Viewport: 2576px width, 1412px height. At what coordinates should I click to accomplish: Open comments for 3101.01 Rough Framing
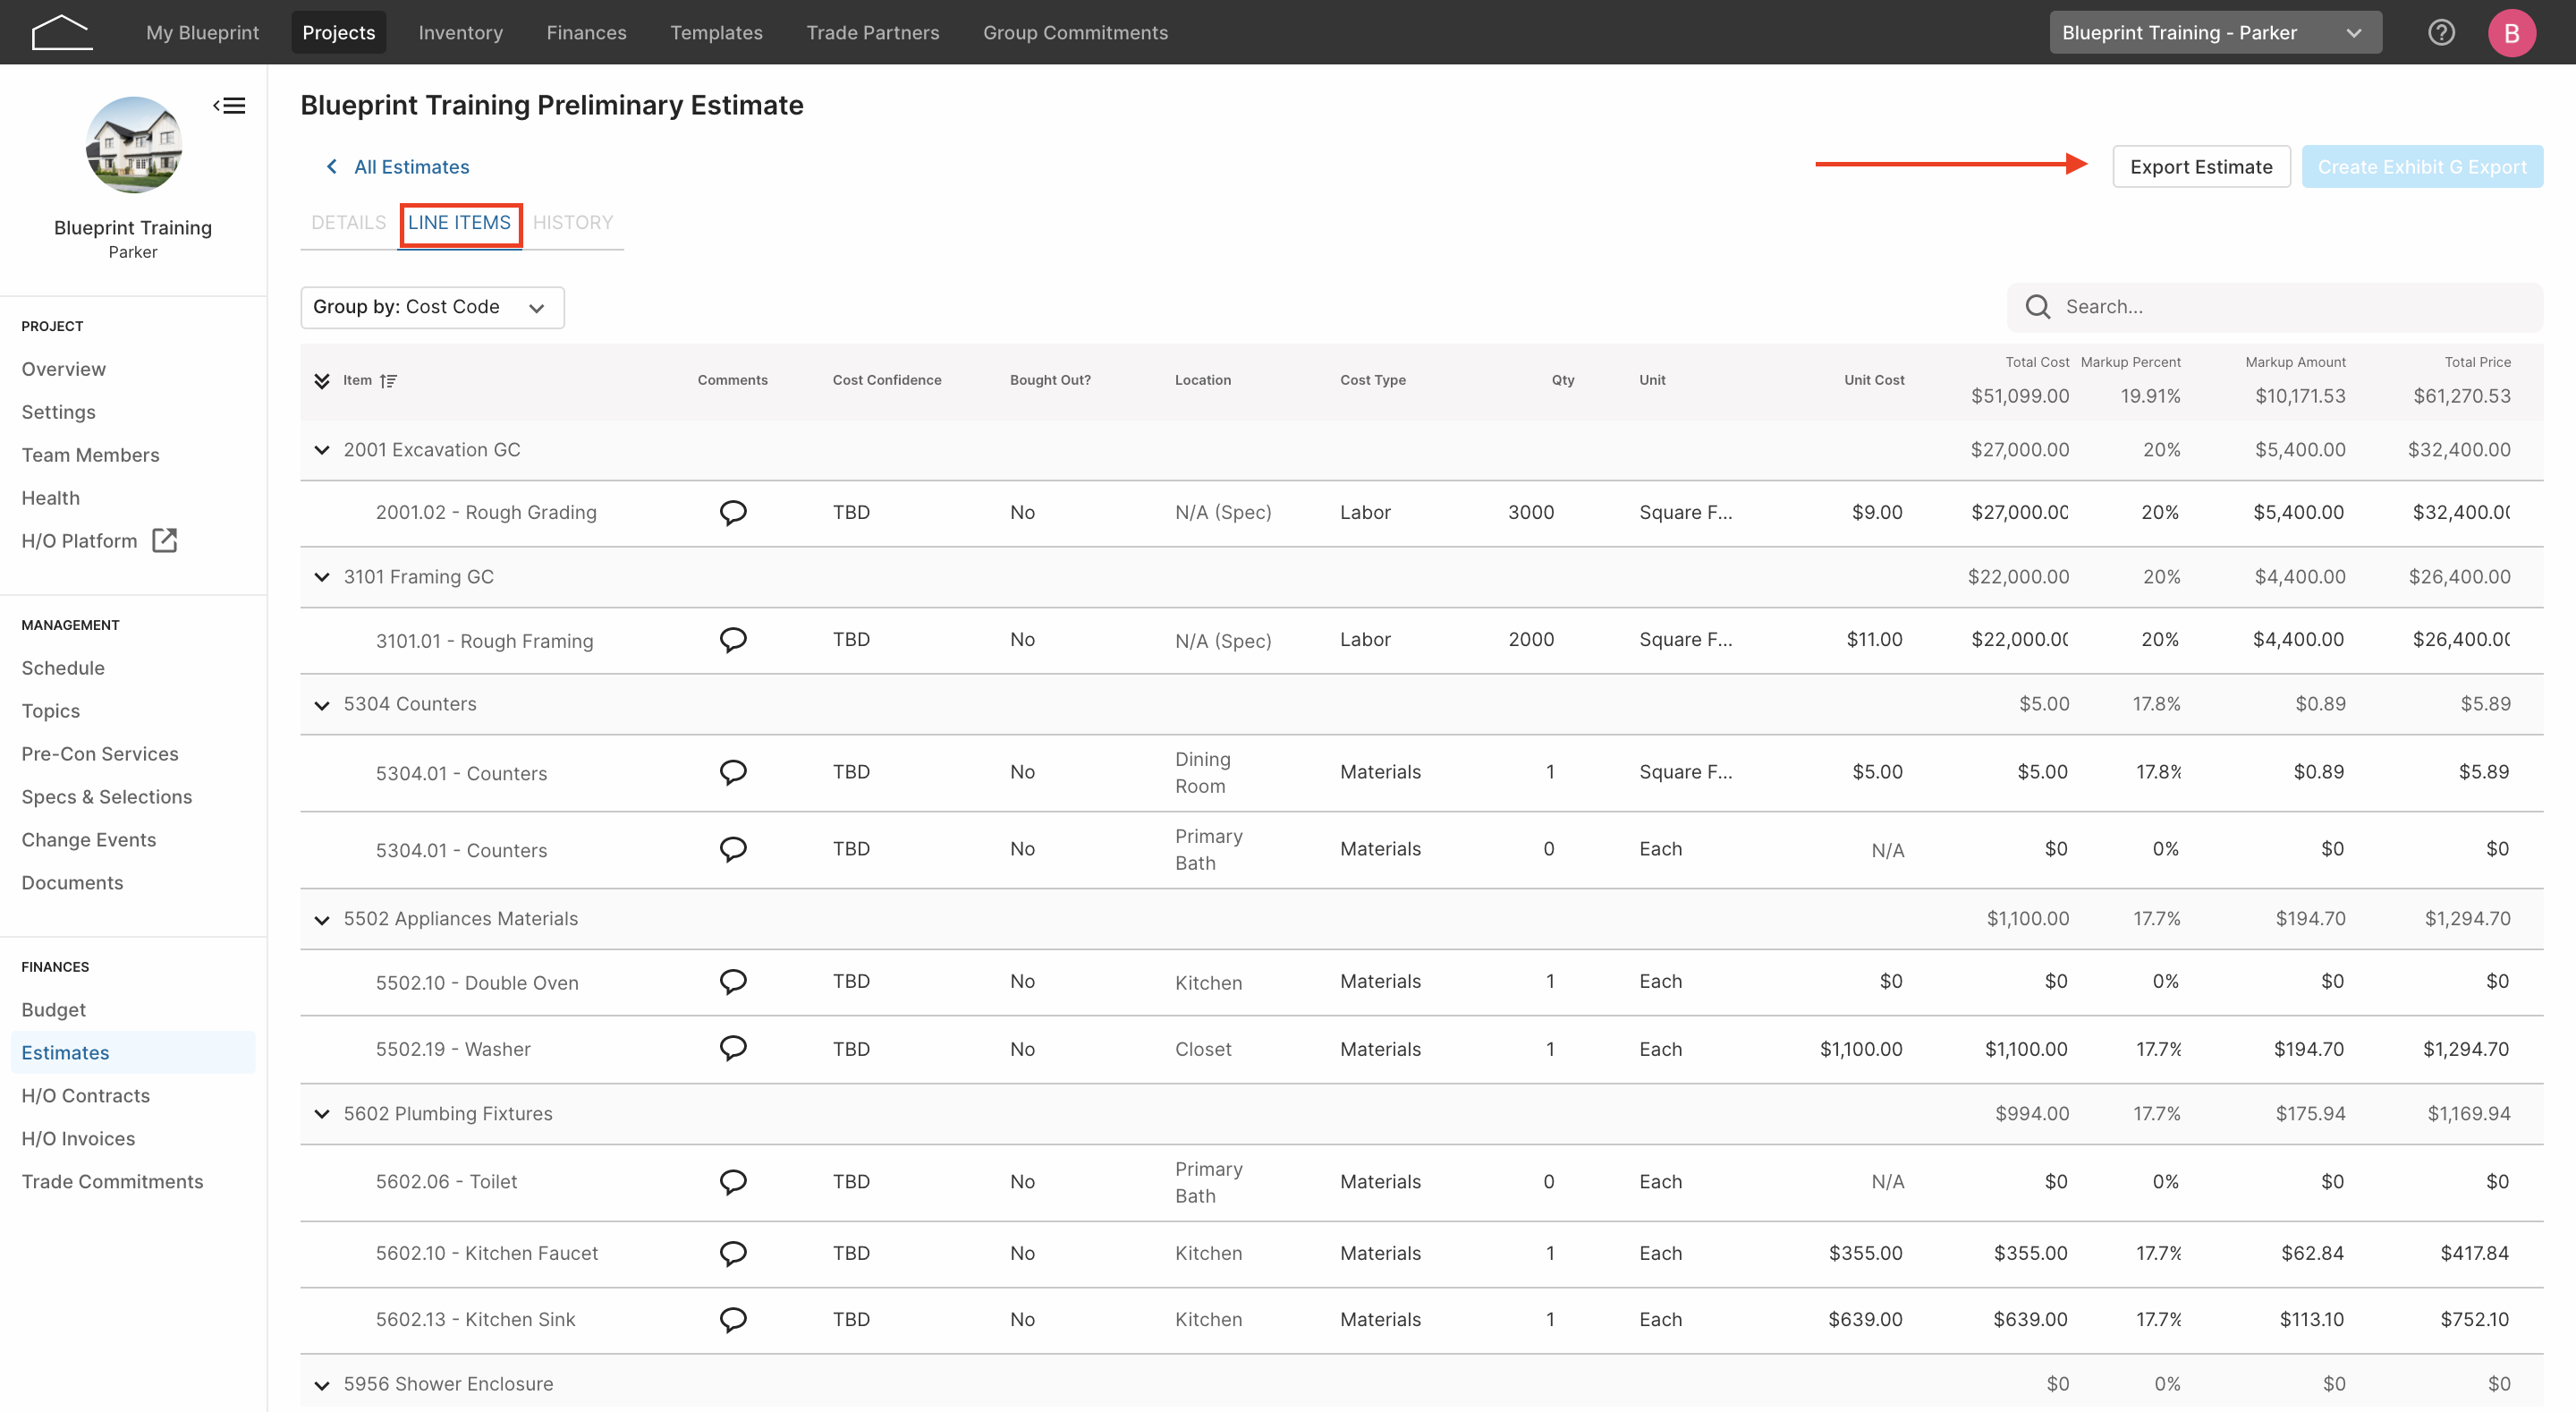click(x=733, y=640)
